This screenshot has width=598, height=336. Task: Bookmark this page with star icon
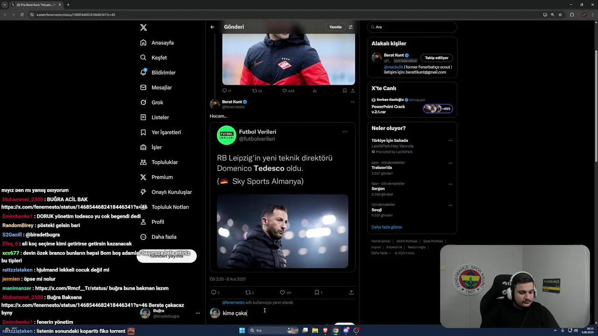coord(560,14)
